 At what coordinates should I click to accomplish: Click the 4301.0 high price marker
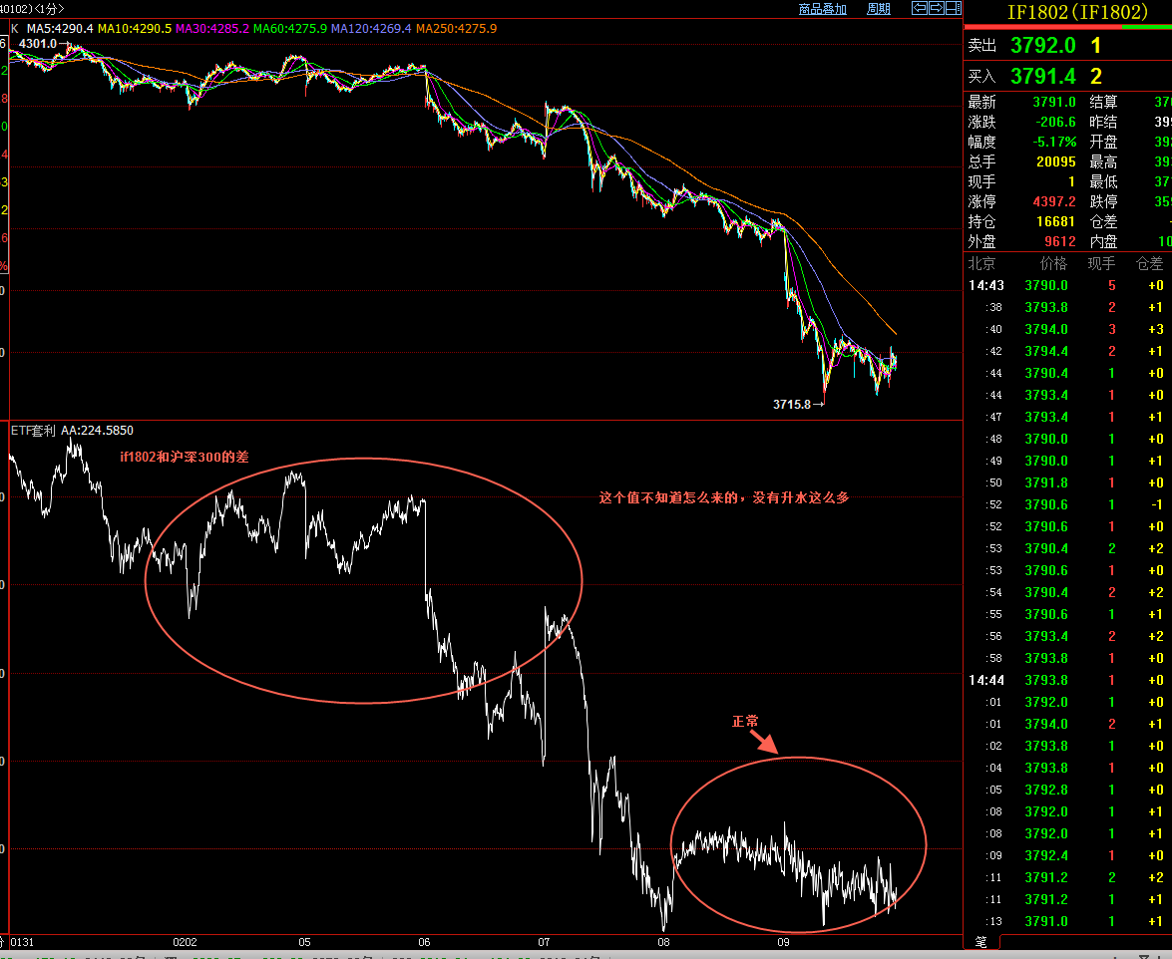click(x=40, y=44)
